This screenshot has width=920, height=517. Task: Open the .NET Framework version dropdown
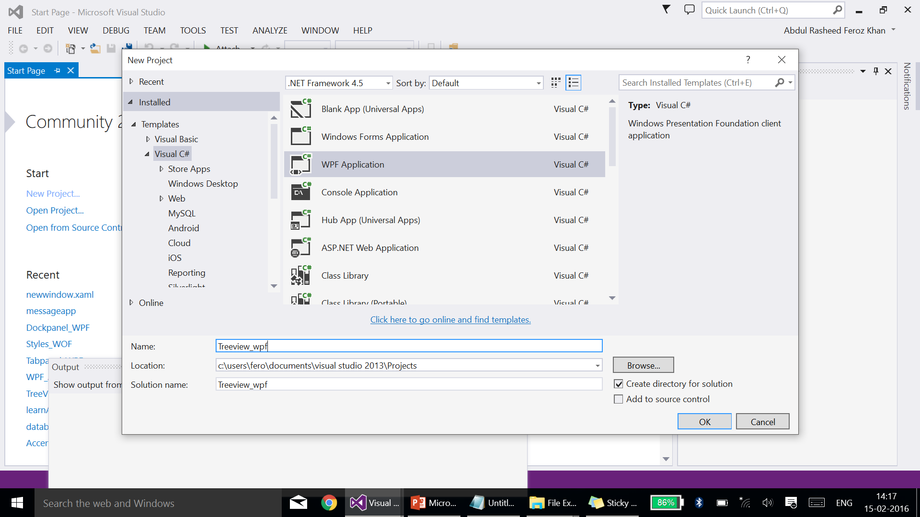coord(339,83)
